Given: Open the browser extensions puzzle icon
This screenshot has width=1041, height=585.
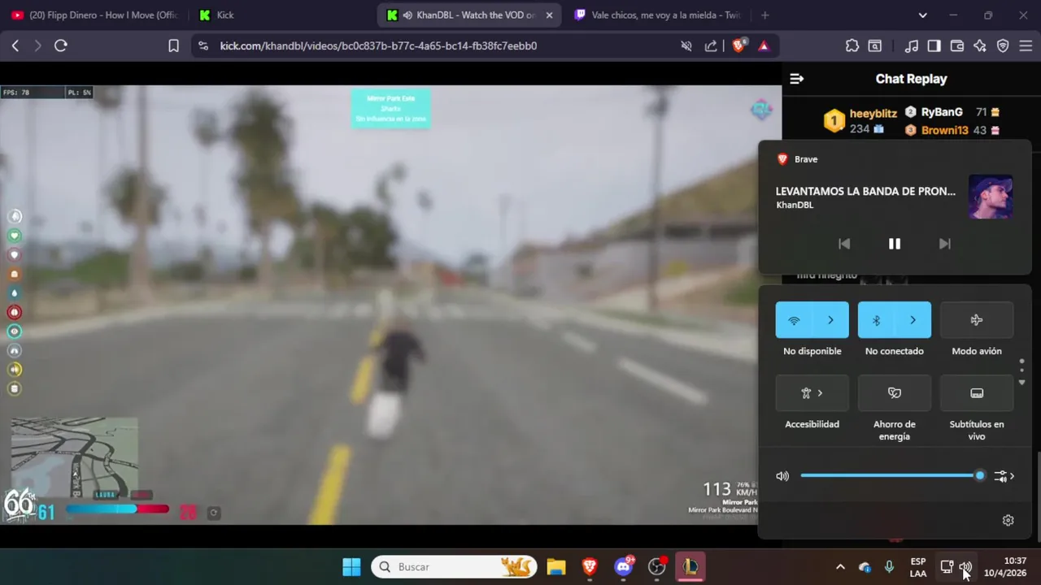Looking at the screenshot, I should point(852,45).
